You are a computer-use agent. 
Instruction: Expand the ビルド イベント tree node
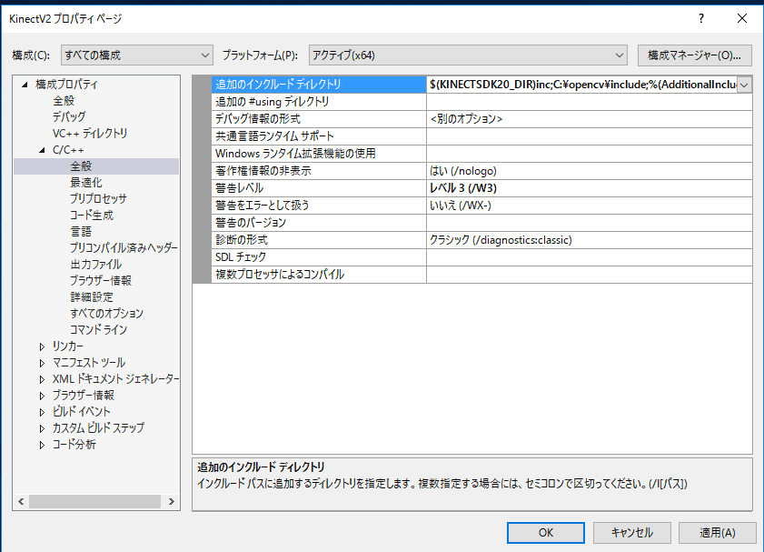(42, 412)
